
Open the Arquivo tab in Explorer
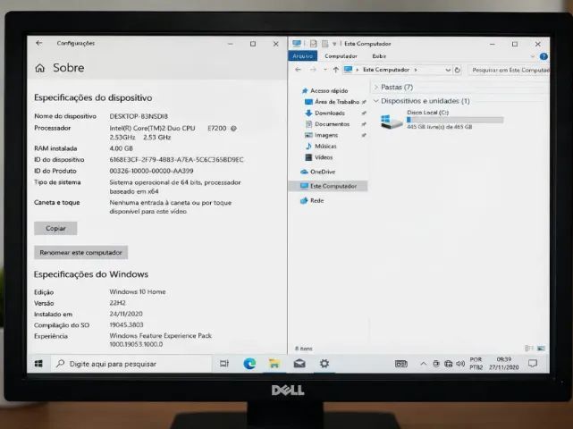click(302, 56)
